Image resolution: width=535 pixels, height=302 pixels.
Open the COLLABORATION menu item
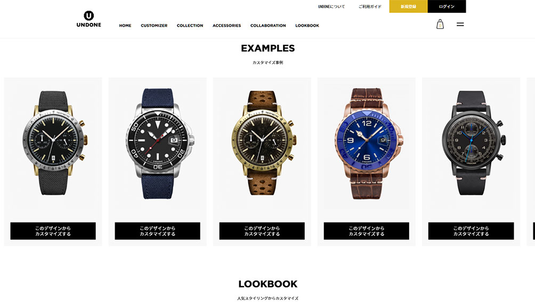[268, 26]
